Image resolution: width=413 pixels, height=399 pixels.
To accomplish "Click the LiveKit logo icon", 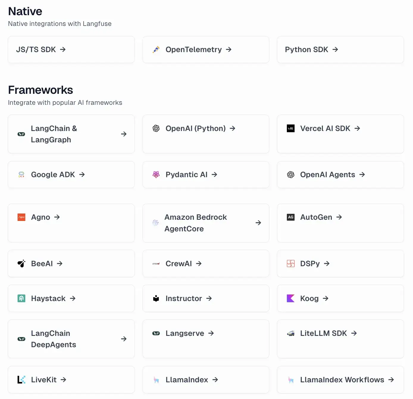I will coord(21,380).
